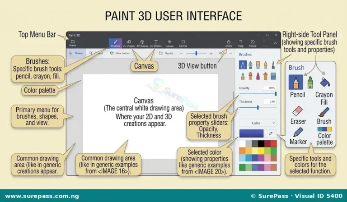Screen dimensions: 347x202
Task: Open the www.surepass.com.ng link
Action: [x=42, y=196]
